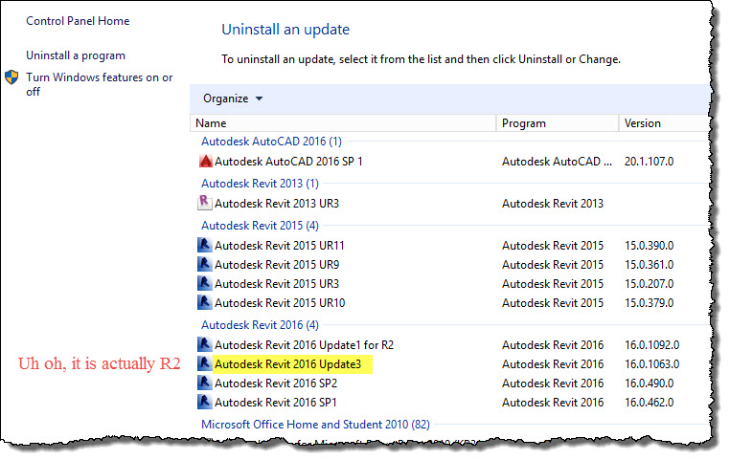Image resolution: width=730 pixels, height=460 pixels.
Task: Click the Revit 2016 SP2 icon
Action: tap(204, 383)
